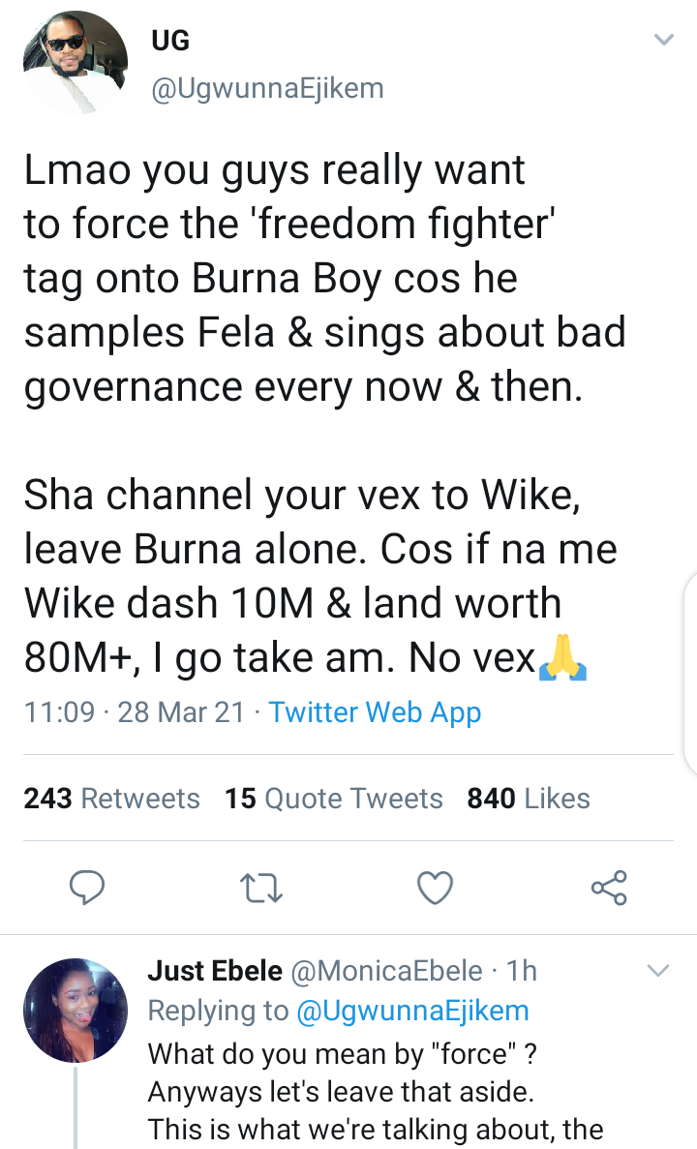View the 243 Retweets list
The image size is (697, 1149).
112,799
